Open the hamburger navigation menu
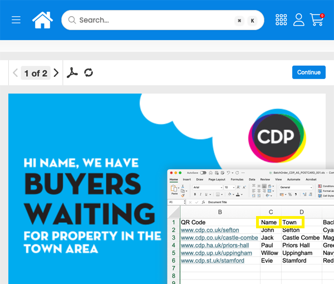 (x=16, y=20)
